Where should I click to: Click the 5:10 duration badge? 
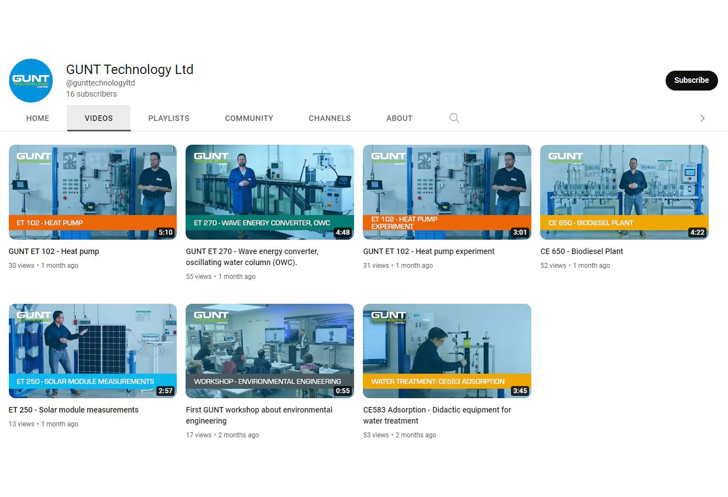pos(166,232)
